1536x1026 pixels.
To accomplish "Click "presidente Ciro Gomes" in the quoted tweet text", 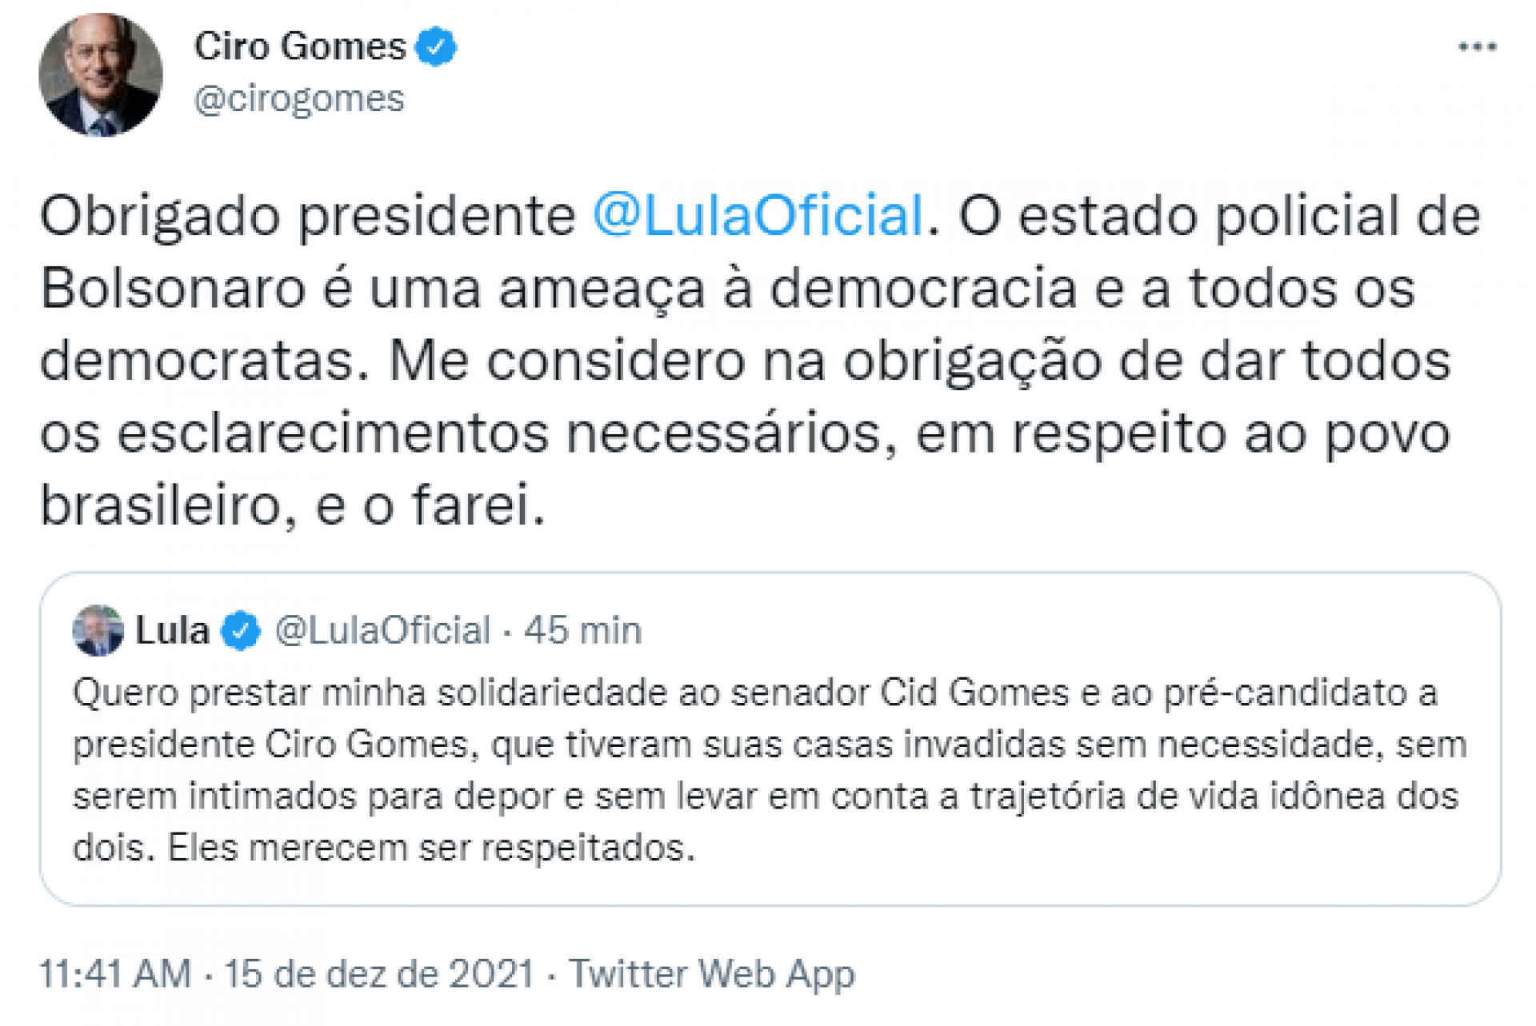I will [270, 745].
